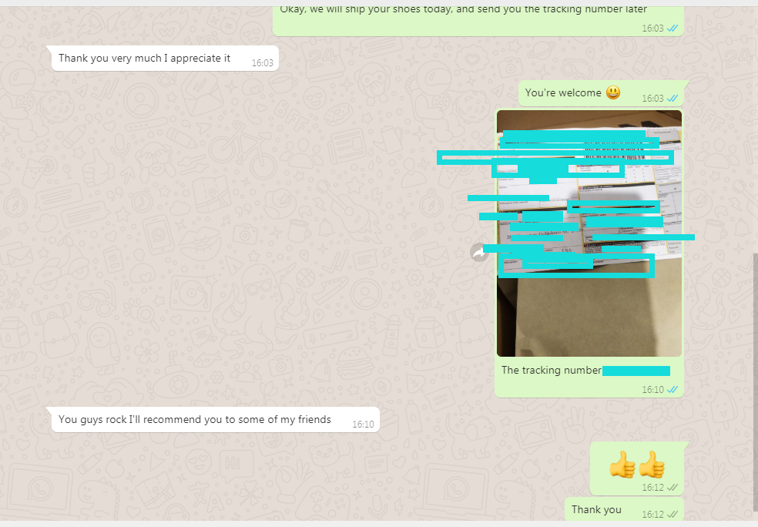The image size is (758, 527).
Task: Click the redacted tracking number in caption
Action: [636, 371]
